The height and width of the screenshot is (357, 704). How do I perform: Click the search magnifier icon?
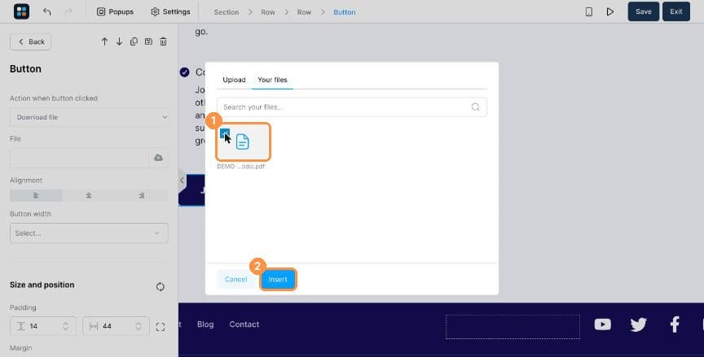[x=476, y=107]
